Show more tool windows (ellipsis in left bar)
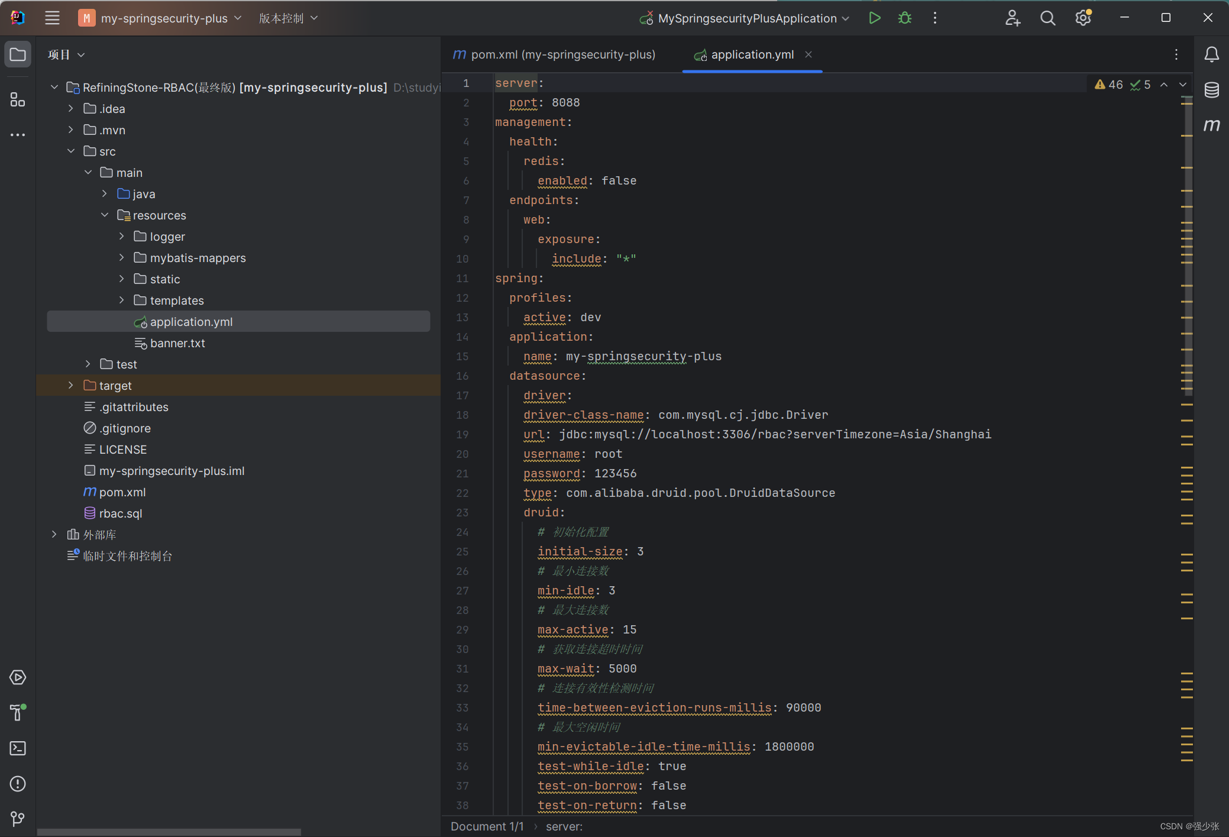Screen dimensions: 1229x837 click(x=18, y=135)
